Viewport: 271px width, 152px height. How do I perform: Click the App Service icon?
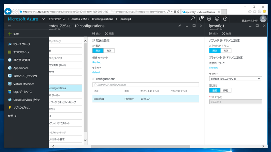point(10,68)
